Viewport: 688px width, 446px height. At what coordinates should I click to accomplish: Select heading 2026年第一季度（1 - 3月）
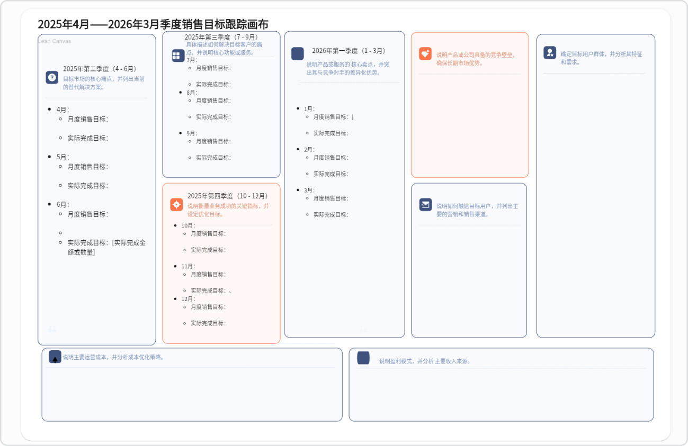[x=349, y=51]
